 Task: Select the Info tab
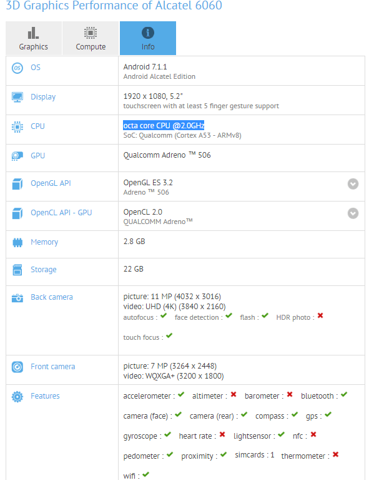pyautogui.click(x=148, y=38)
